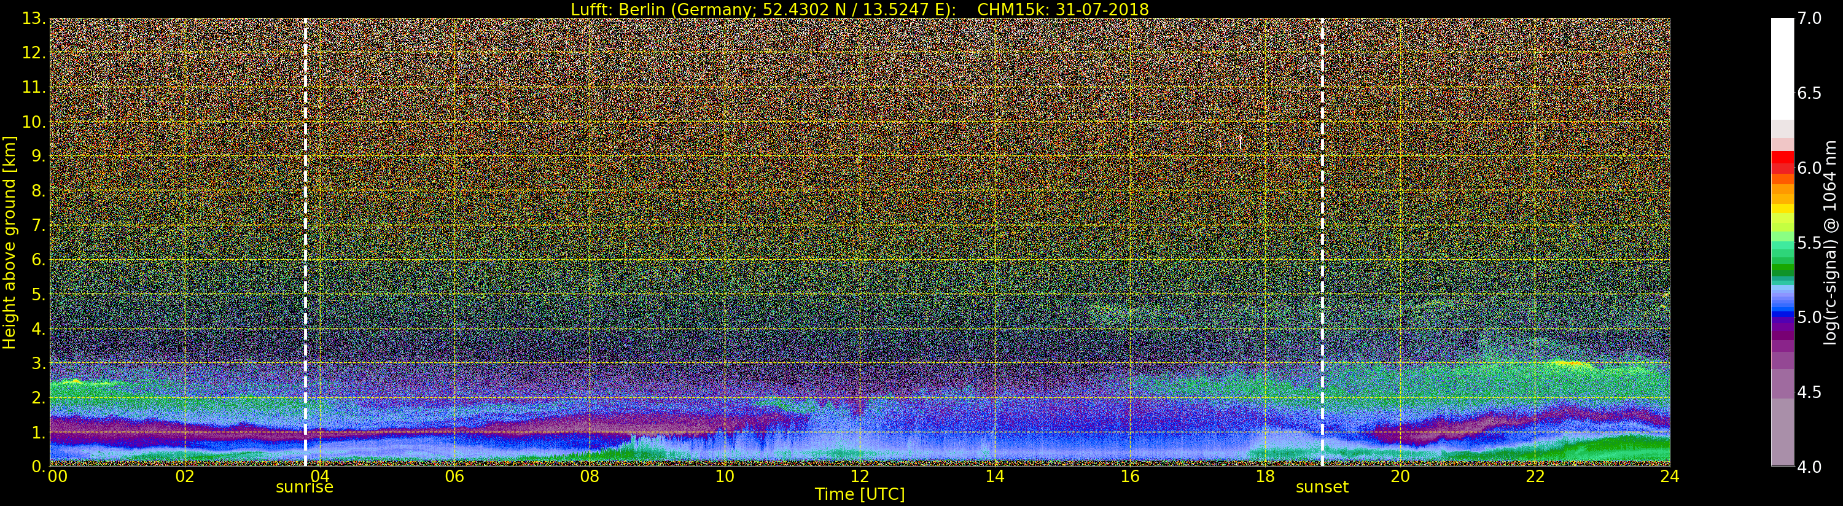Click the 'CHM15k: 31-07-2018' date text
The image size is (1843, 506).
click(x=1062, y=9)
